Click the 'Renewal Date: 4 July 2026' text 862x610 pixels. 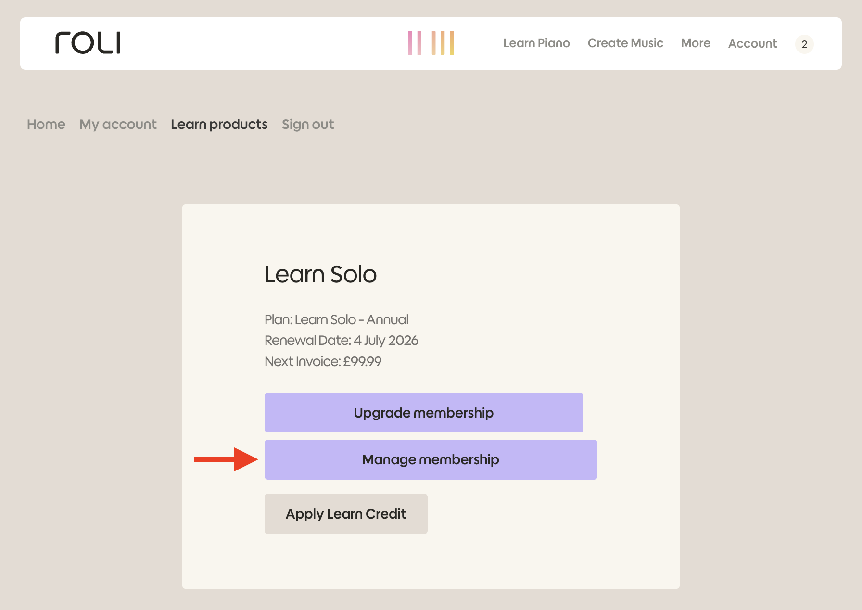(342, 341)
